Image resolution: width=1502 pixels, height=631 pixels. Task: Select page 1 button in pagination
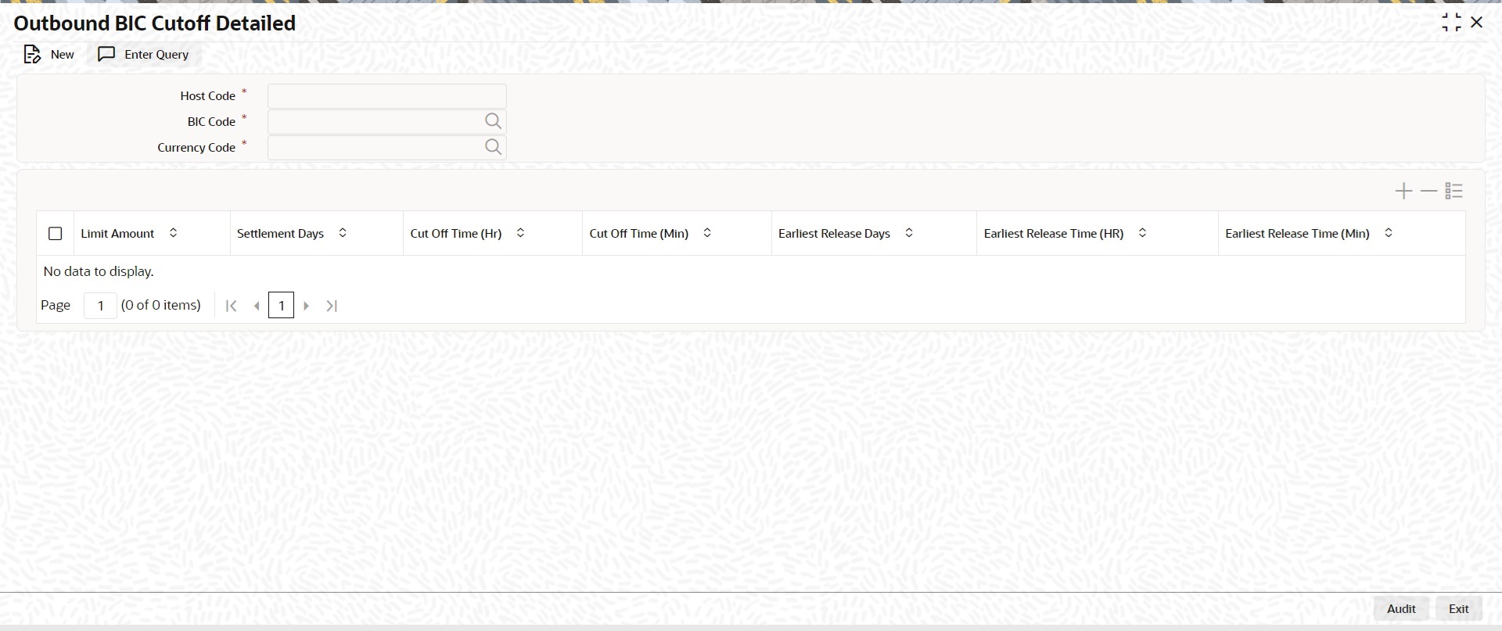(x=281, y=306)
